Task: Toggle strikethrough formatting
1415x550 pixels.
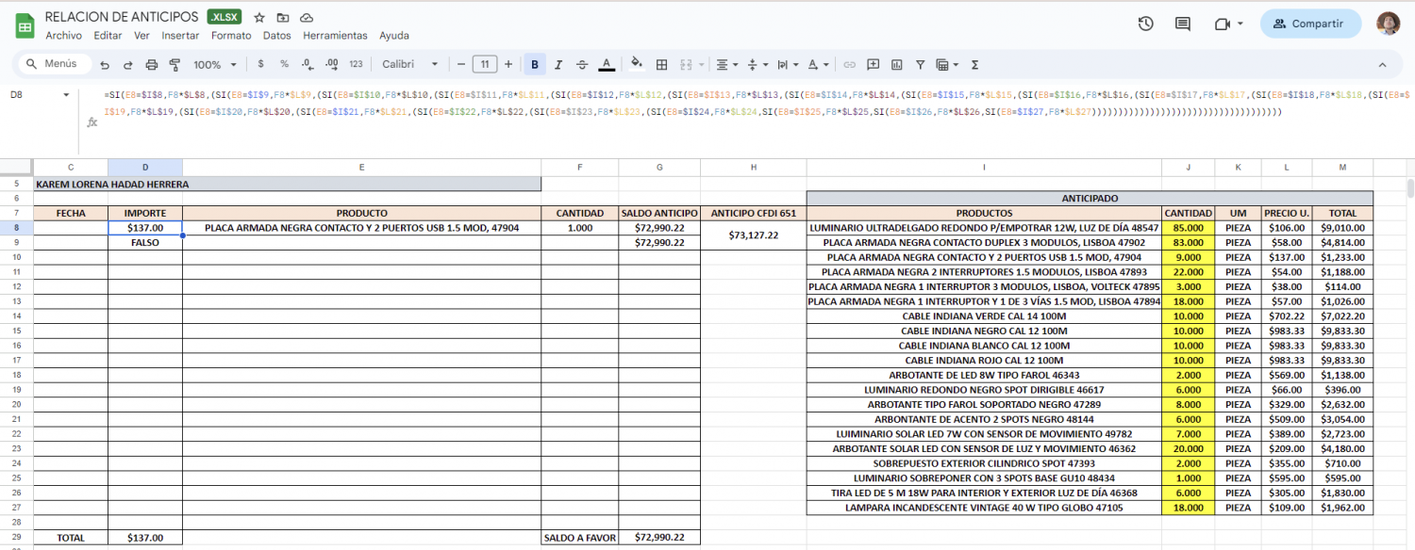Action: pos(582,64)
